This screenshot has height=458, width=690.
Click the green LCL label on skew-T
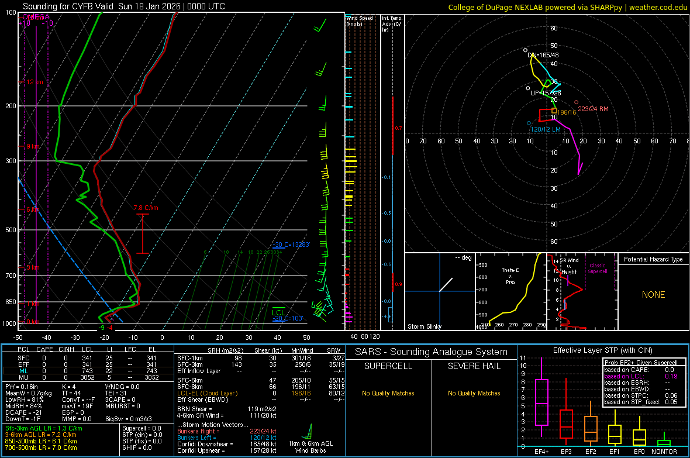point(278,313)
